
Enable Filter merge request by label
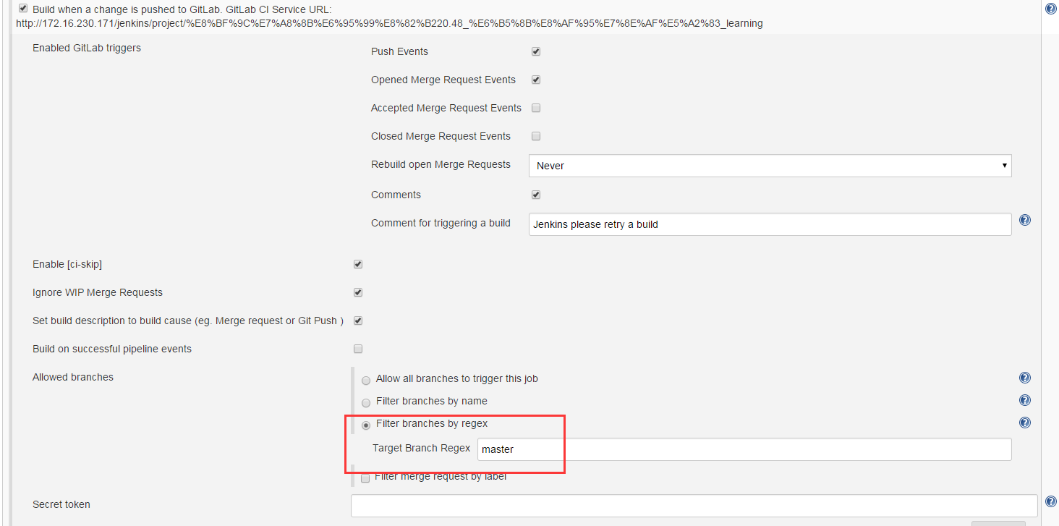(x=365, y=478)
